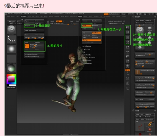Open the Document menu
157x136 pixels.
23,16
